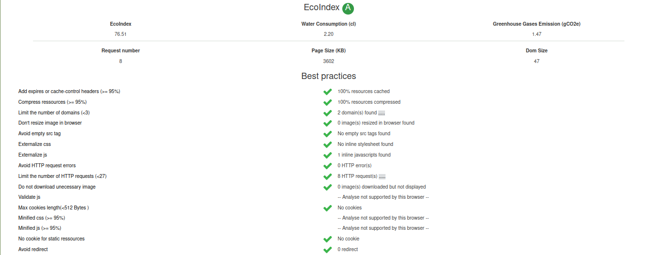Image resolution: width=654 pixels, height=255 pixels.
Task: Click the 'Limit the number of domains' practice label
Action: (54, 112)
